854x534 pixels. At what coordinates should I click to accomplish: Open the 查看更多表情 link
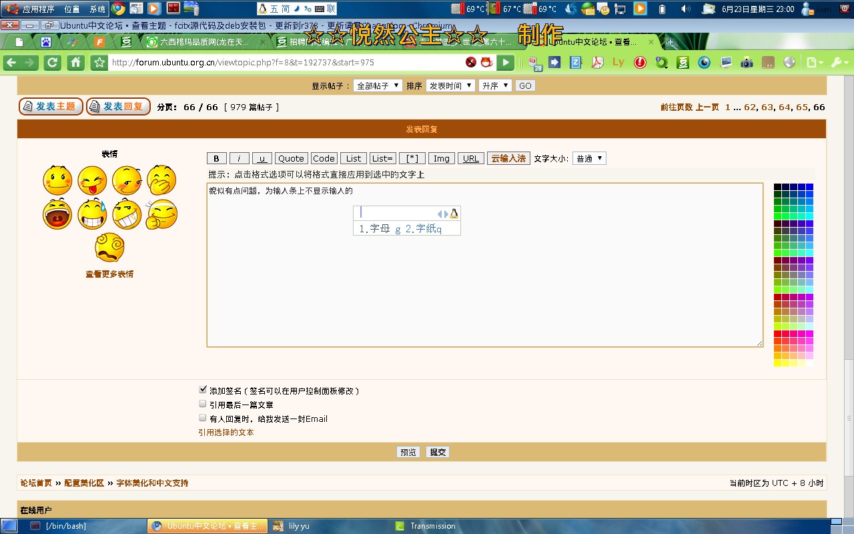[x=109, y=274]
